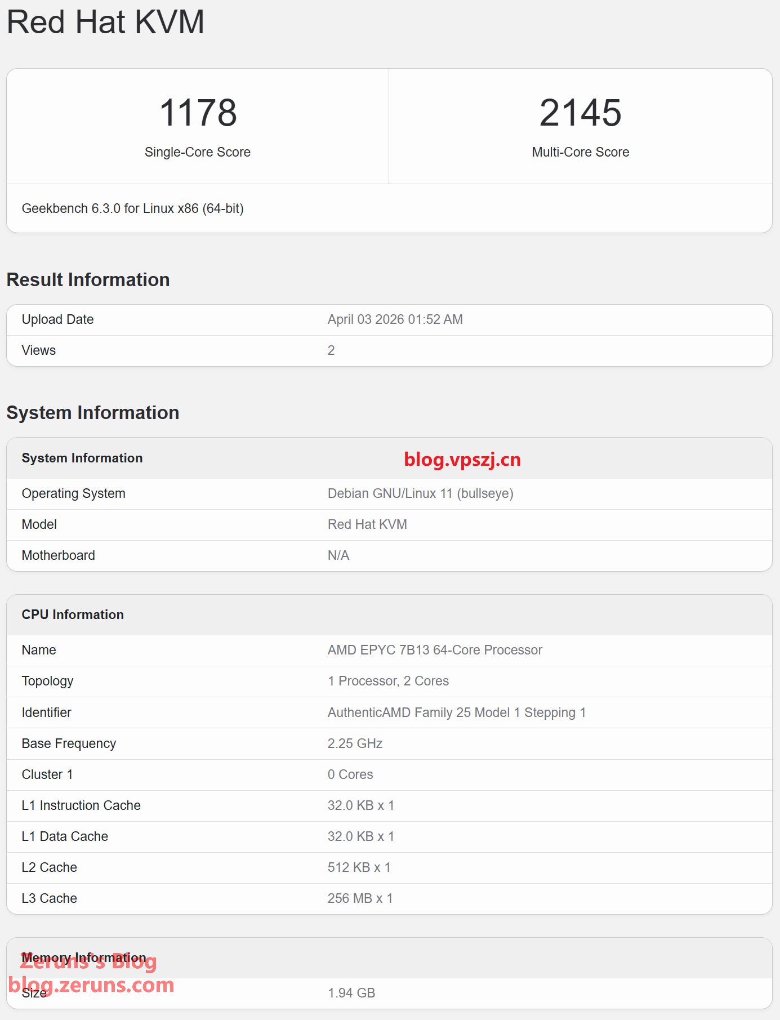Image resolution: width=780 pixels, height=1020 pixels.
Task: Click the Topology value 1 Processor, 2 Cores
Action: click(x=388, y=681)
